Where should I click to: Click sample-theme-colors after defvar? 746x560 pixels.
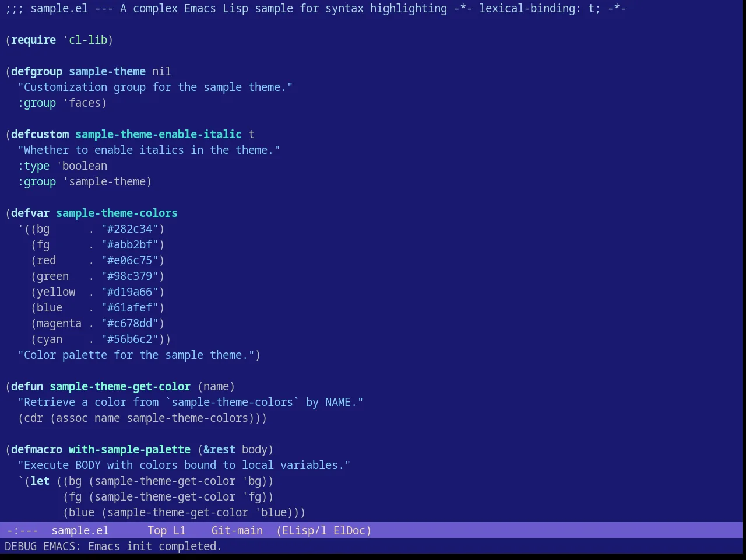click(x=117, y=213)
